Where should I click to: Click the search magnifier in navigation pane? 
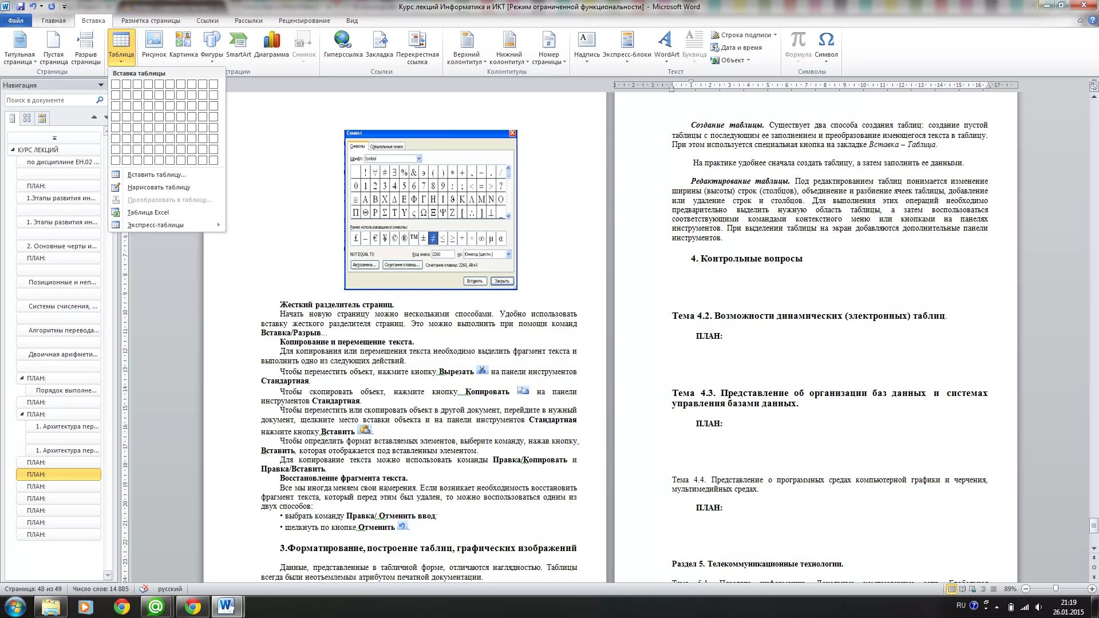click(x=100, y=100)
